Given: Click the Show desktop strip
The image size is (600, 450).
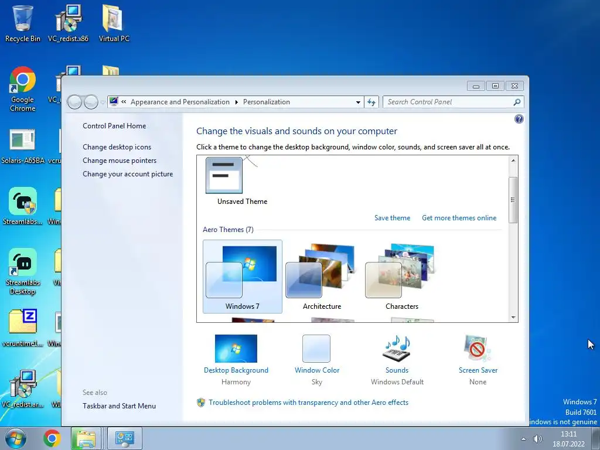Looking at the screenshot, I should pyautogui.click(x=596, y=438).
